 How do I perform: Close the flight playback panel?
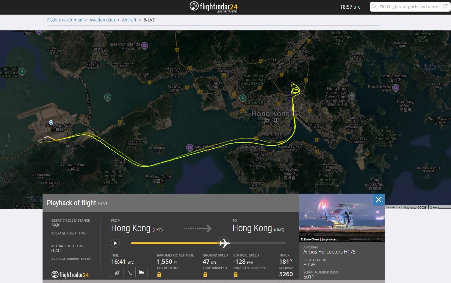coord(378,200)
